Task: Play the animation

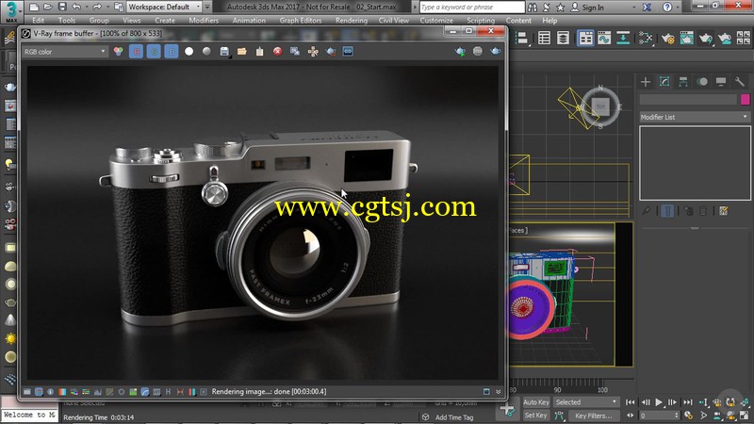Action: 659,402
